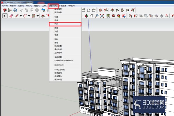Select the arrow Select tool
This screenshot has width=174, height=116.
tap(5, 16)
